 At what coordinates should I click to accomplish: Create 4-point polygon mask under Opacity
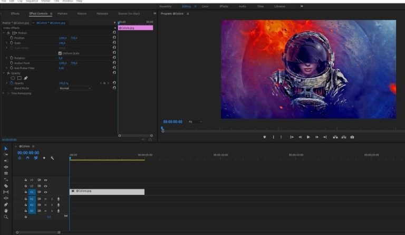[20, 78]
